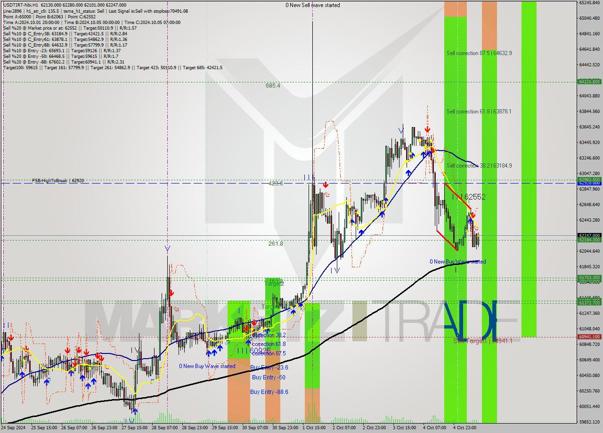Click the blue 'correction 87.5' label
The image size is (603, 433).
tap(269, 353)
